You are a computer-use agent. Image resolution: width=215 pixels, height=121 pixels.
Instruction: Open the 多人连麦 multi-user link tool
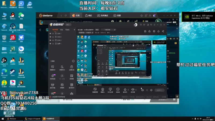tap(62, 77)
